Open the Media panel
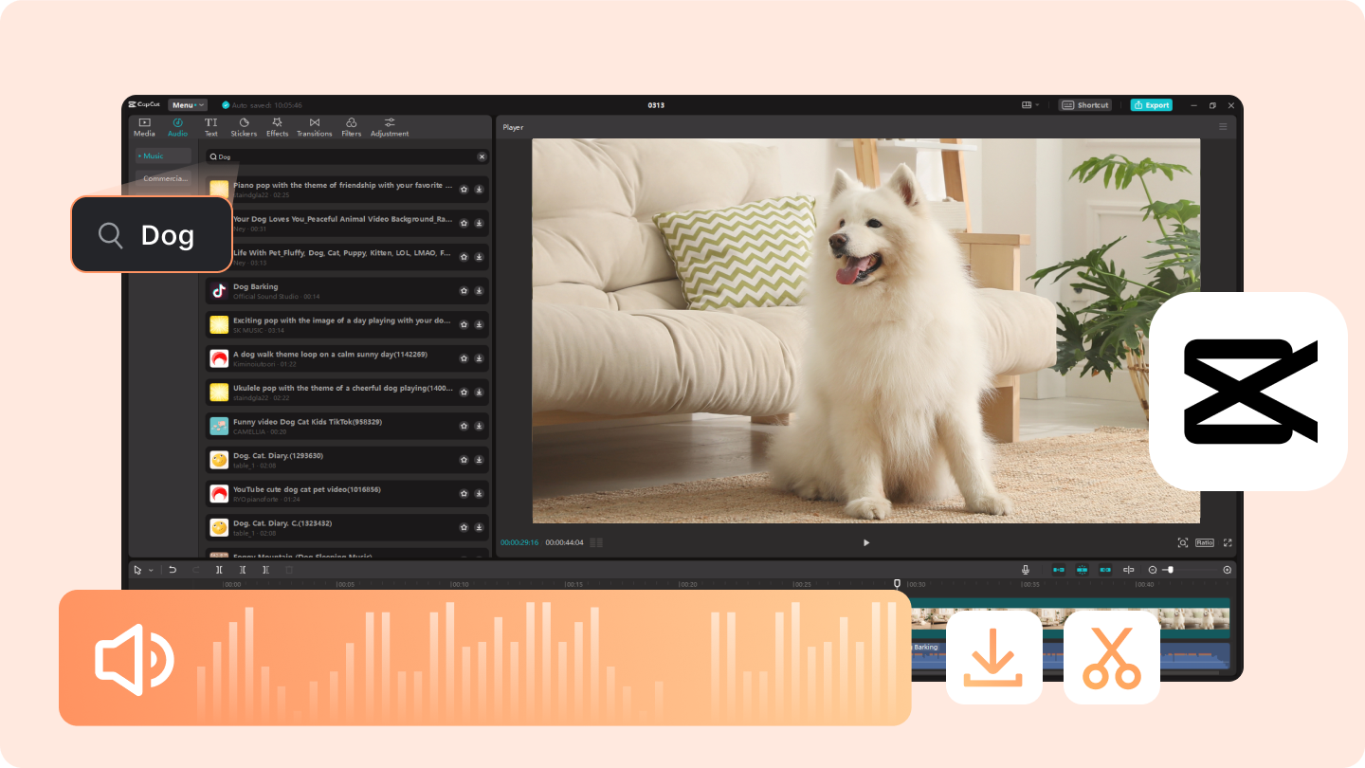The width and height of the screenshot is (1365, 768). click(x=144, y=126)
